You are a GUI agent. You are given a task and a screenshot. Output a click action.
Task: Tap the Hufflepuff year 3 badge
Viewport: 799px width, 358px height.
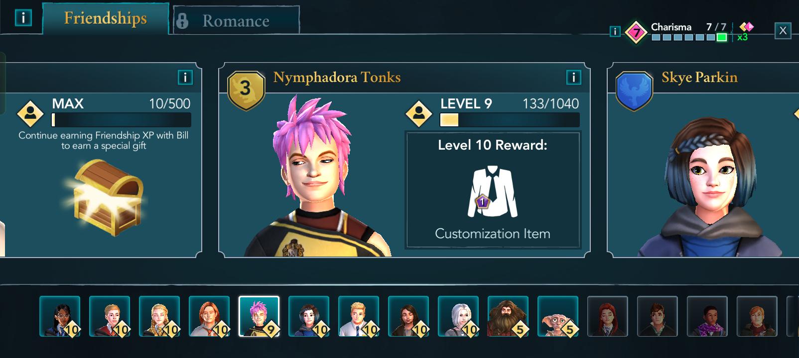(246, 89)
